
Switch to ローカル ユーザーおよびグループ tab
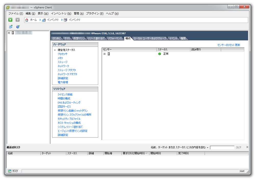150,38
